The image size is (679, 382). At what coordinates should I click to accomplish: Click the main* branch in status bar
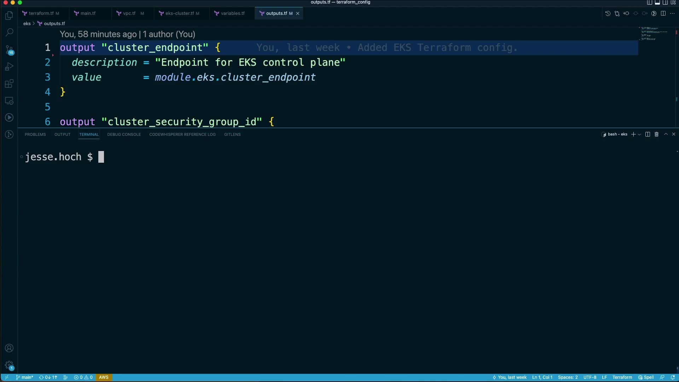pos(25,377)
